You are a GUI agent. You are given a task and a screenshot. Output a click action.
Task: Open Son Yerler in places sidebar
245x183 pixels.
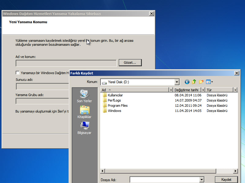click(x=84, y=96)
